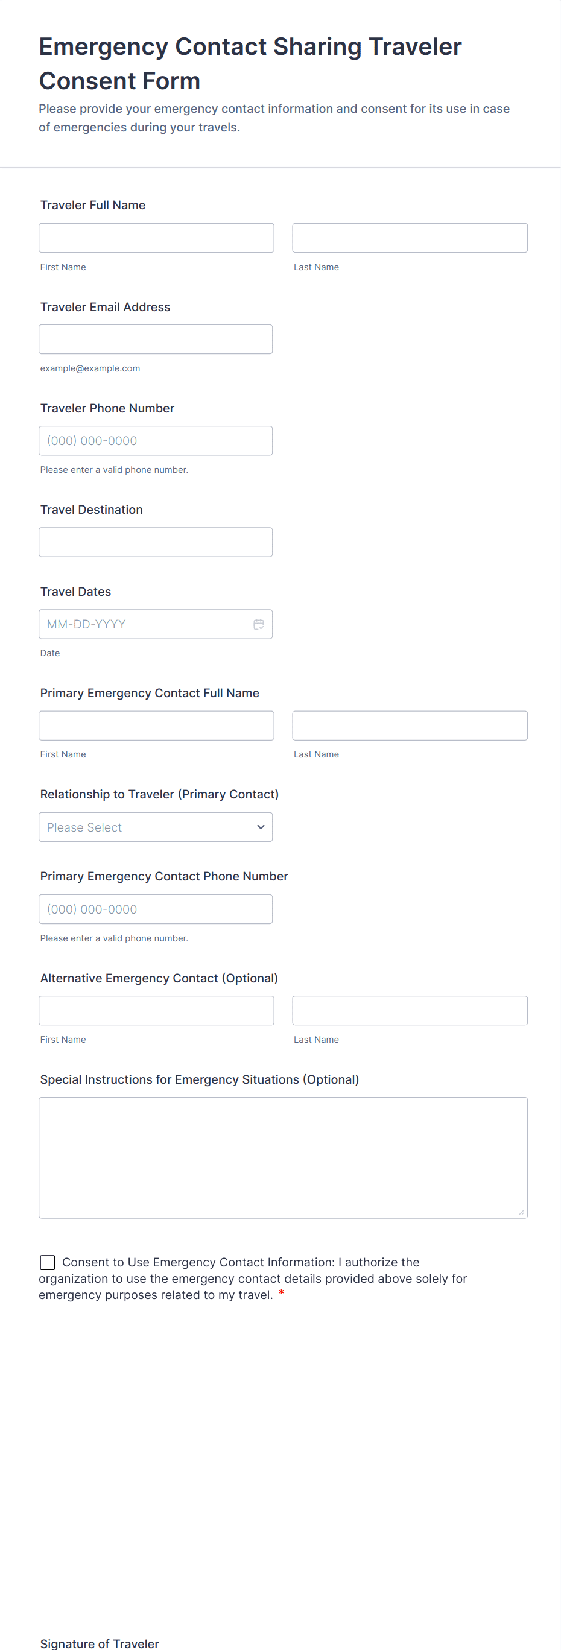Screen dimensions: 561x1650
Task: Expand the Relationship to Traveler dropdown
Action: click(155, 827)
